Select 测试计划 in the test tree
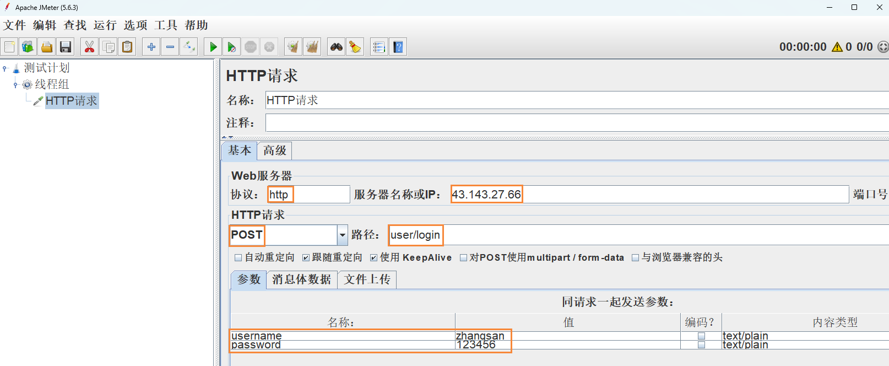889x366 pixels. pos(47,68)
